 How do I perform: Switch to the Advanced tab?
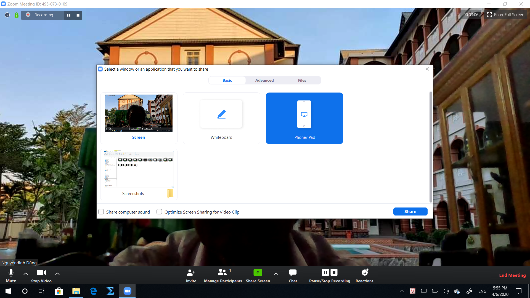[264, 80]
